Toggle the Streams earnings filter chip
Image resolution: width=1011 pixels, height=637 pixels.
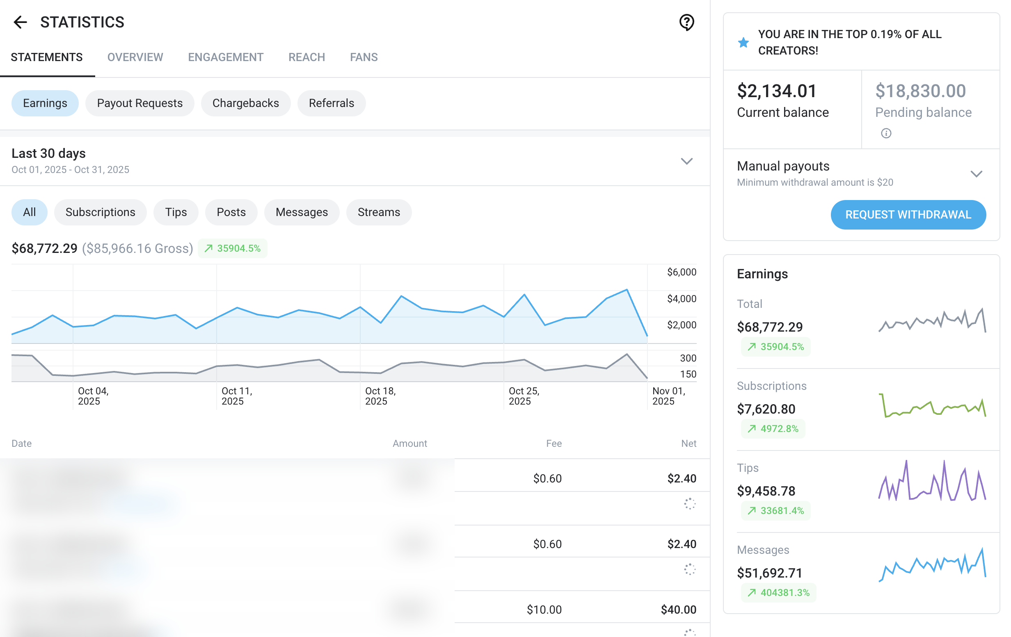pyautogui.click(x=378, y=212)
